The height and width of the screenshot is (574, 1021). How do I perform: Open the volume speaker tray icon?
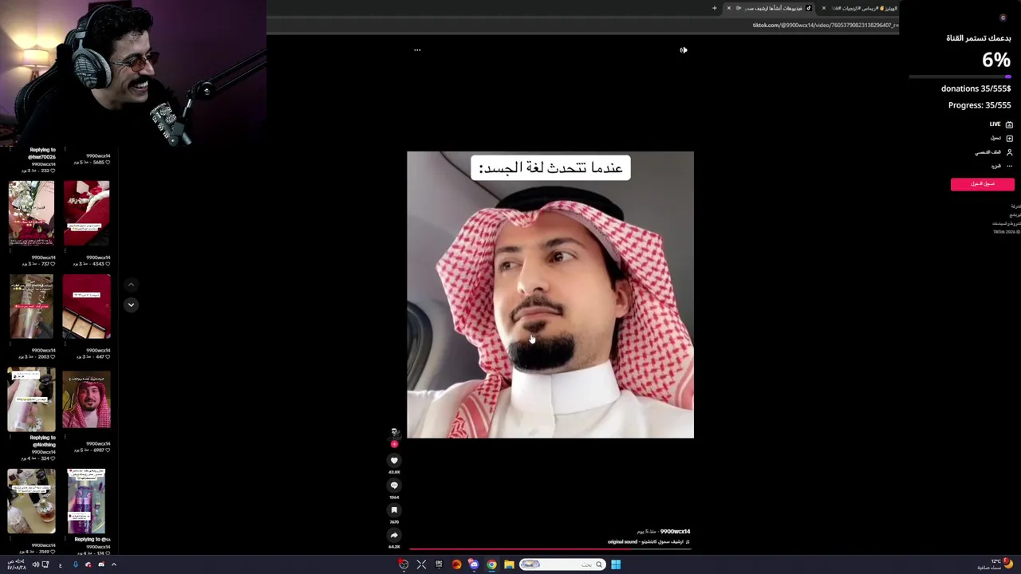[x=35, y=564]
